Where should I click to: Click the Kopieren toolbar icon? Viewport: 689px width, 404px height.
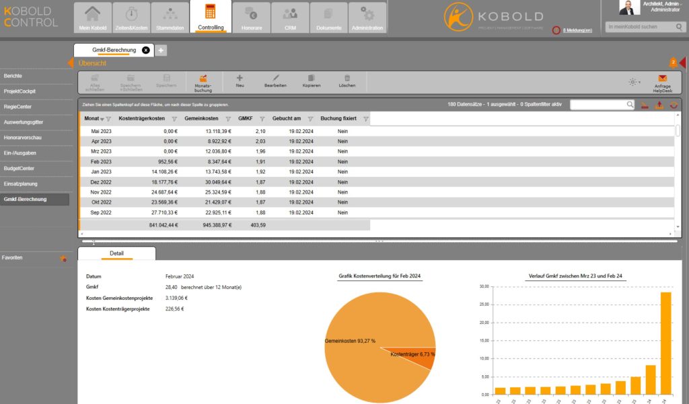click(312, 78)
